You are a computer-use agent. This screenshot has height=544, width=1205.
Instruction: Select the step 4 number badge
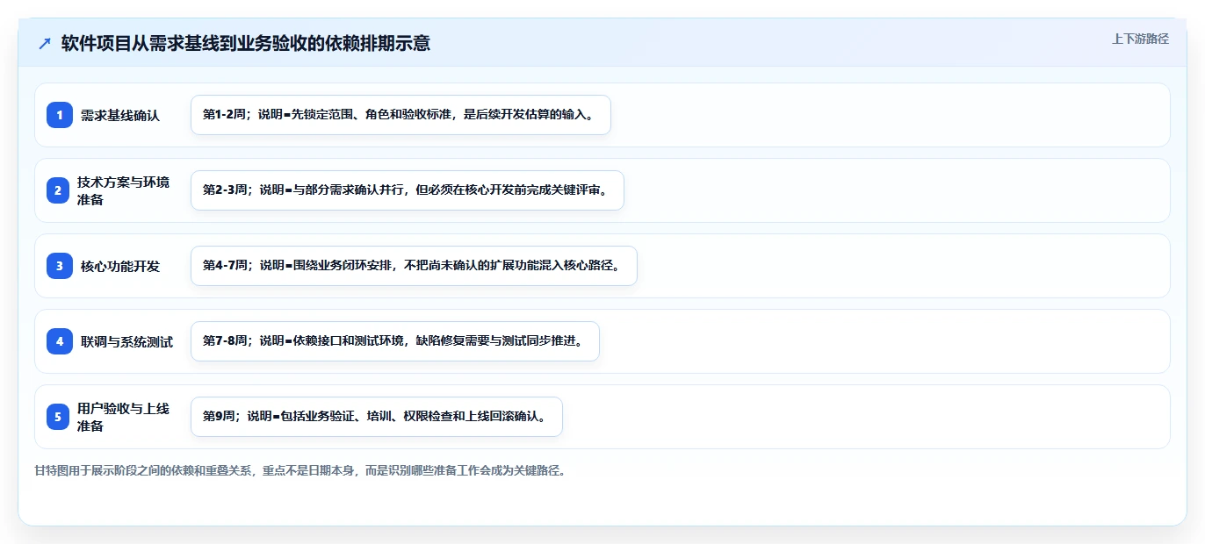coord(60,341)
